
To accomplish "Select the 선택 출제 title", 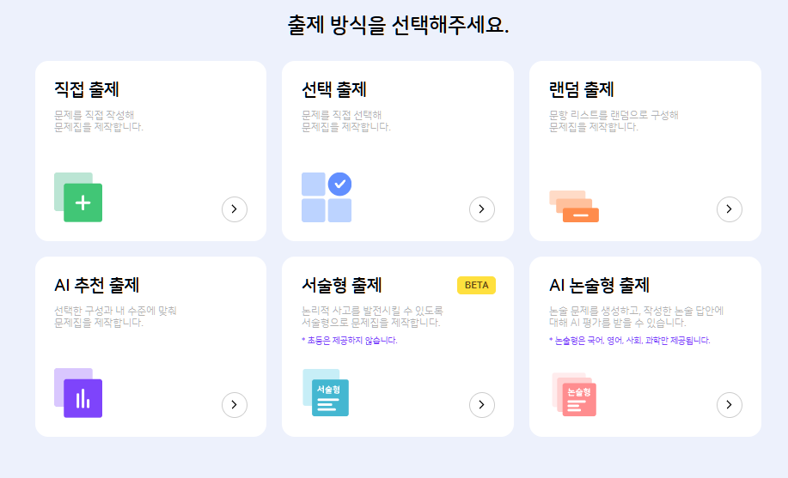I will [334, 90].
